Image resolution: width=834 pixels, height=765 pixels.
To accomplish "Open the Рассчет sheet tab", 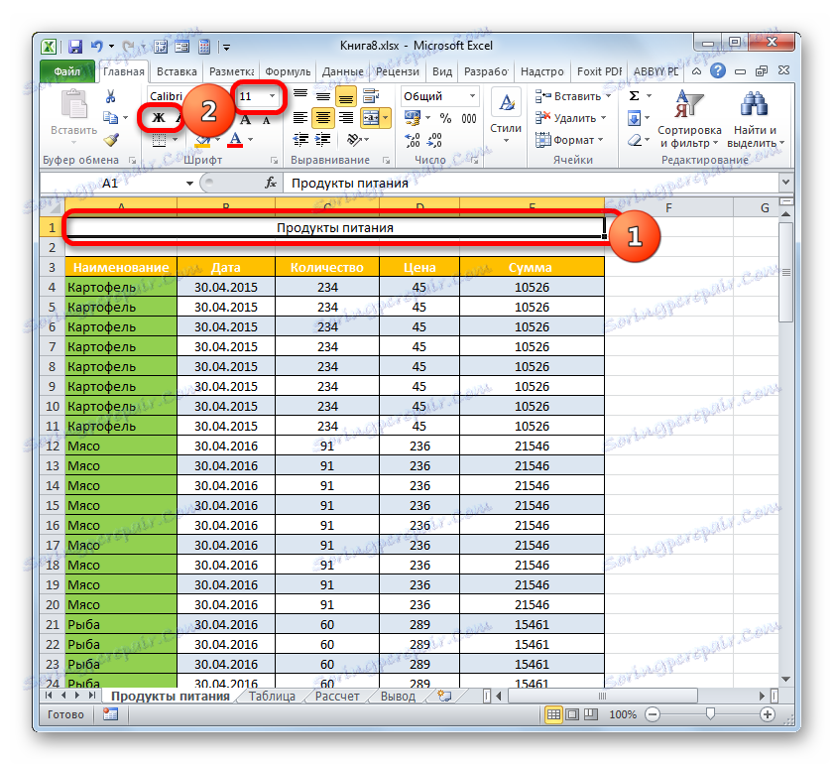I will (x=337, y=697).
